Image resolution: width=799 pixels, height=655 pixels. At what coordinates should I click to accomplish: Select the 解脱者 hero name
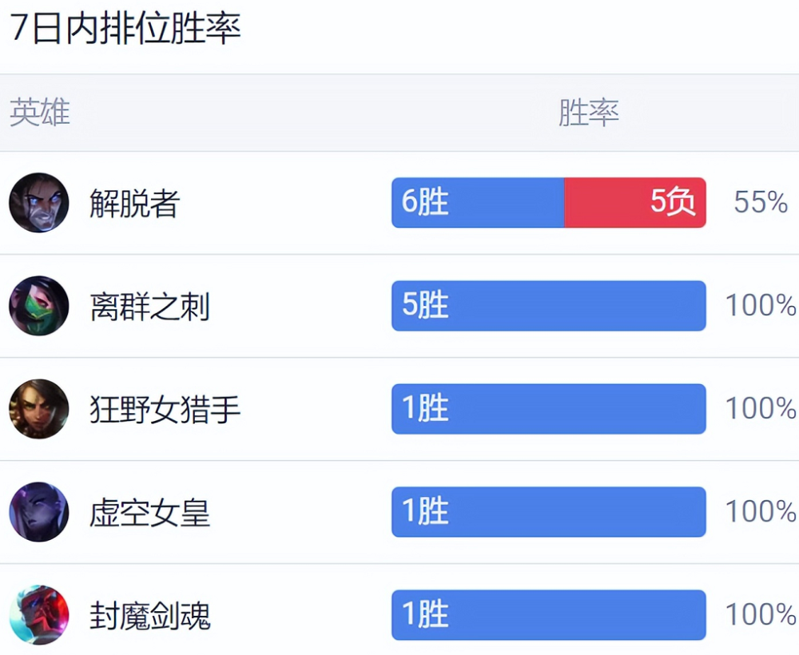tap(134, 203)
